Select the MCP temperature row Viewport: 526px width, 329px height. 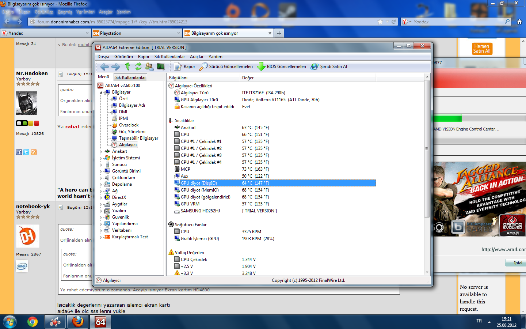pos(272,169)
